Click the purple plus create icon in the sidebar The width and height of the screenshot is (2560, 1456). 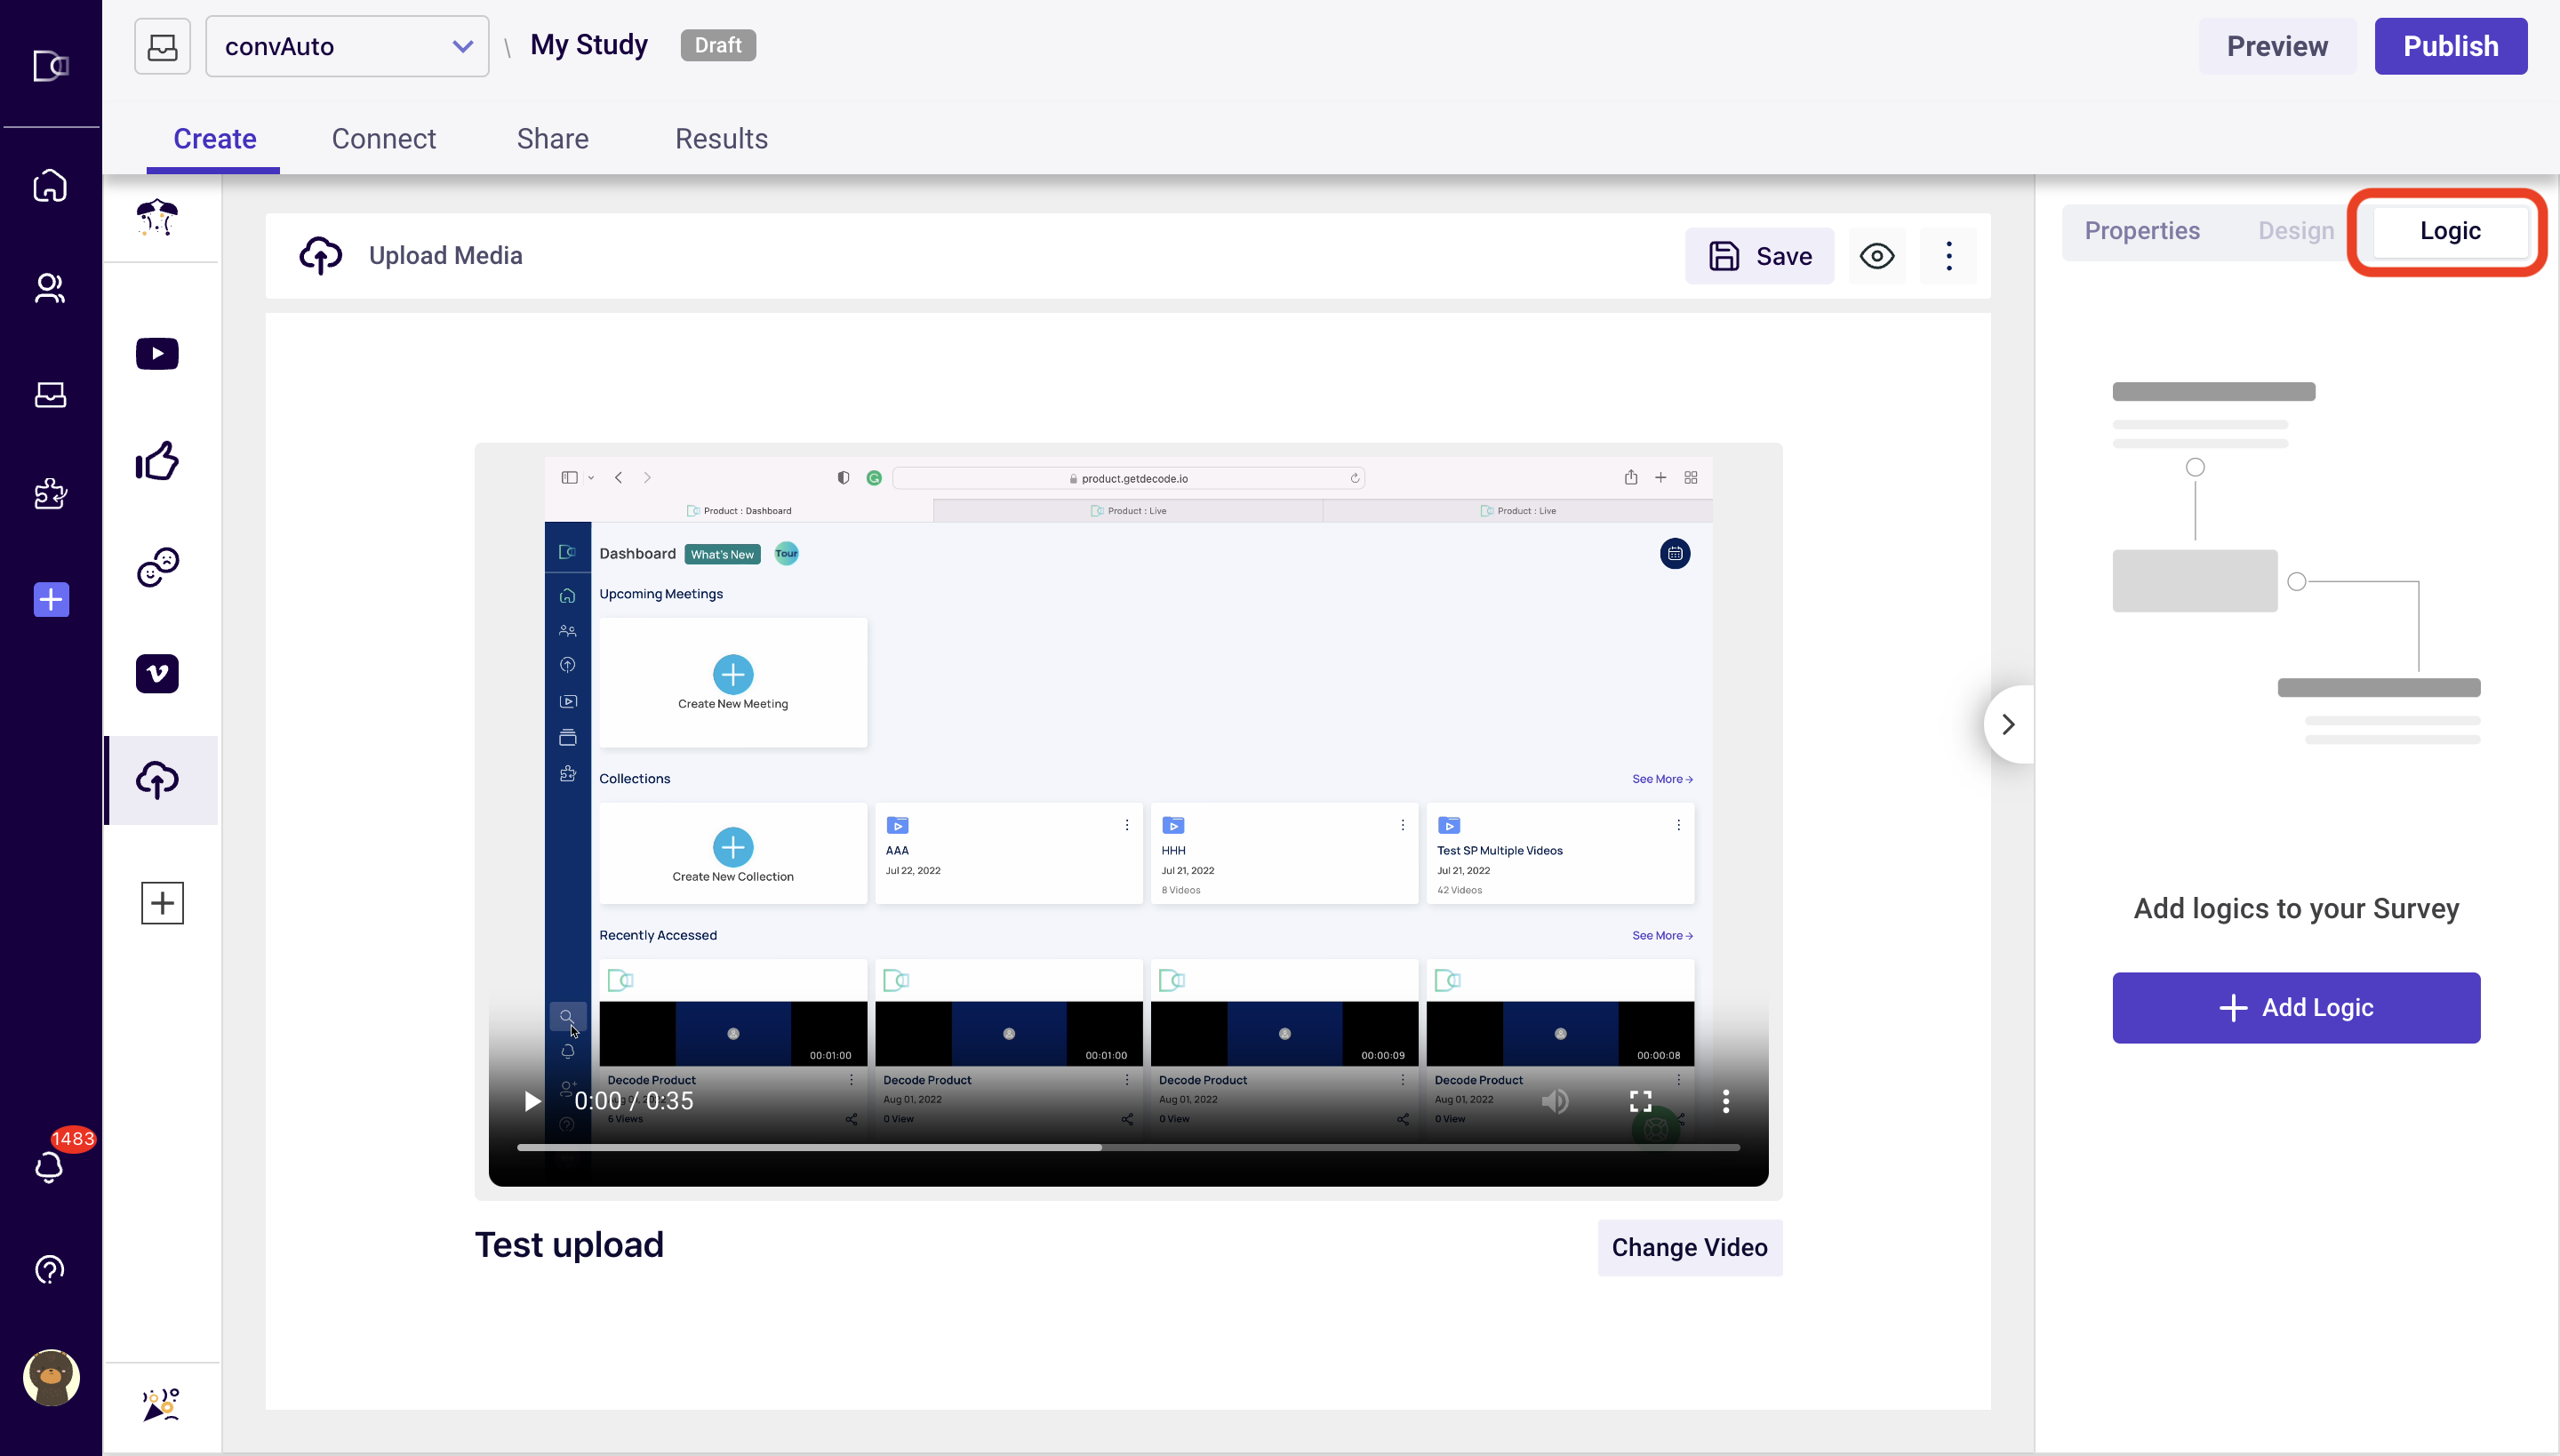51,600
